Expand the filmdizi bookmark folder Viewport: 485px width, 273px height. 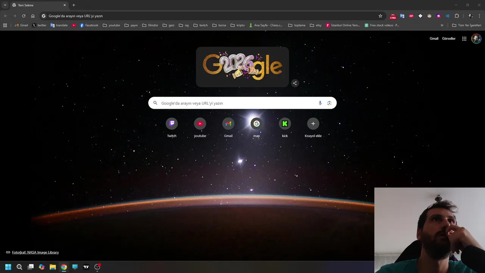coord(150,25)
